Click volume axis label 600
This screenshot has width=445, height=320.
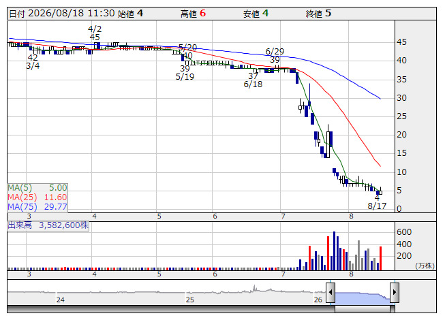(404, 232)
